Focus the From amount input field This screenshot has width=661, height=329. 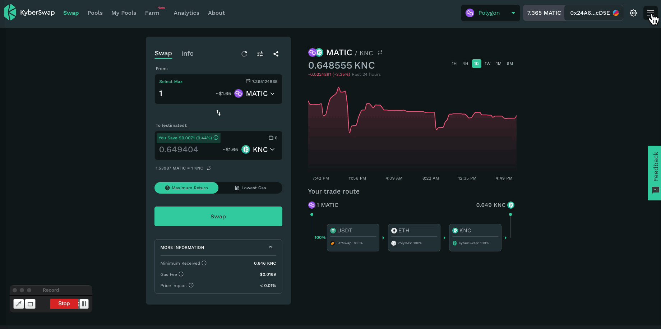pos(185,93)
